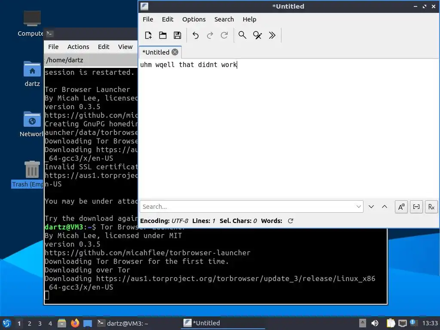This screenshot has width=440, height=330.
Task: Launch Firefox from the taskbar
Action: 75,323
